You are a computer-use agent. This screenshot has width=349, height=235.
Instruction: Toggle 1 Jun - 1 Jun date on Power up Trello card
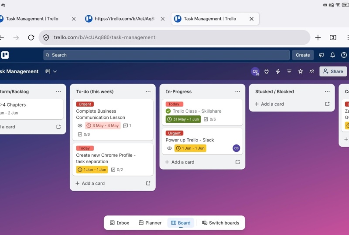pos(190,148)
